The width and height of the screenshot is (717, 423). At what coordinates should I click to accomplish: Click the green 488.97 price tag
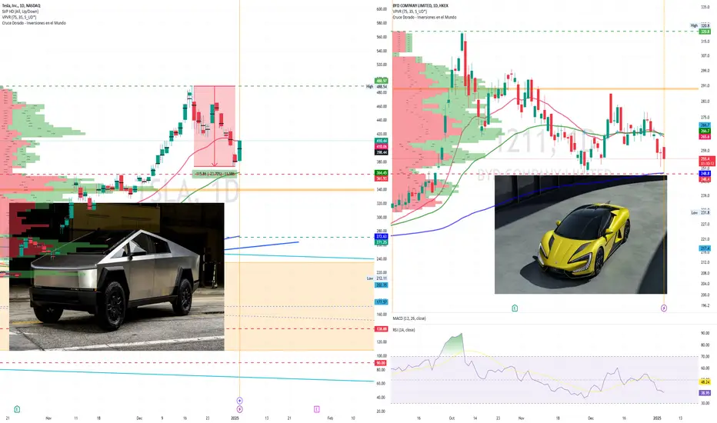pos(382,81)
